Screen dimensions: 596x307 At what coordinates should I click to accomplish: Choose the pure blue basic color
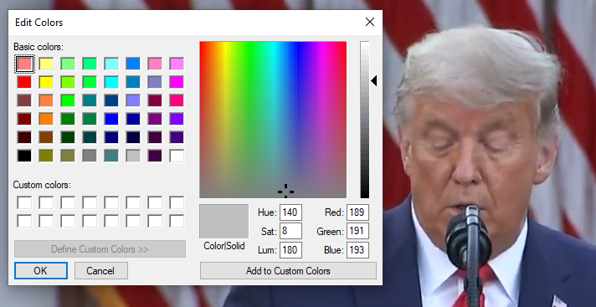[111, 119]
